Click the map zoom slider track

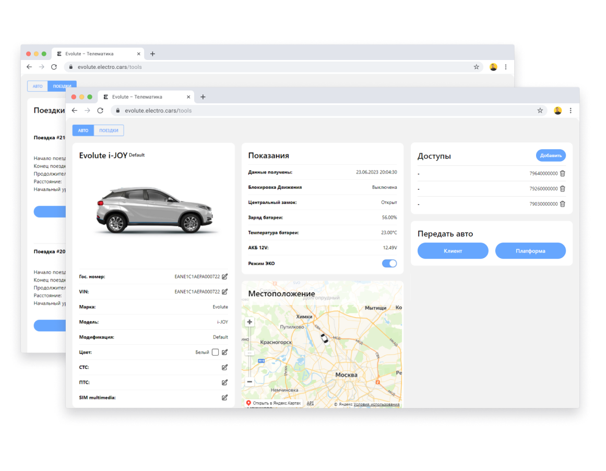click(x=249, y=352)
